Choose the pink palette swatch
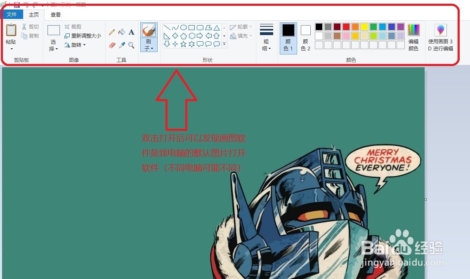Image resolution: width=470 pixels, height=279 pixels. click(346, 36)
